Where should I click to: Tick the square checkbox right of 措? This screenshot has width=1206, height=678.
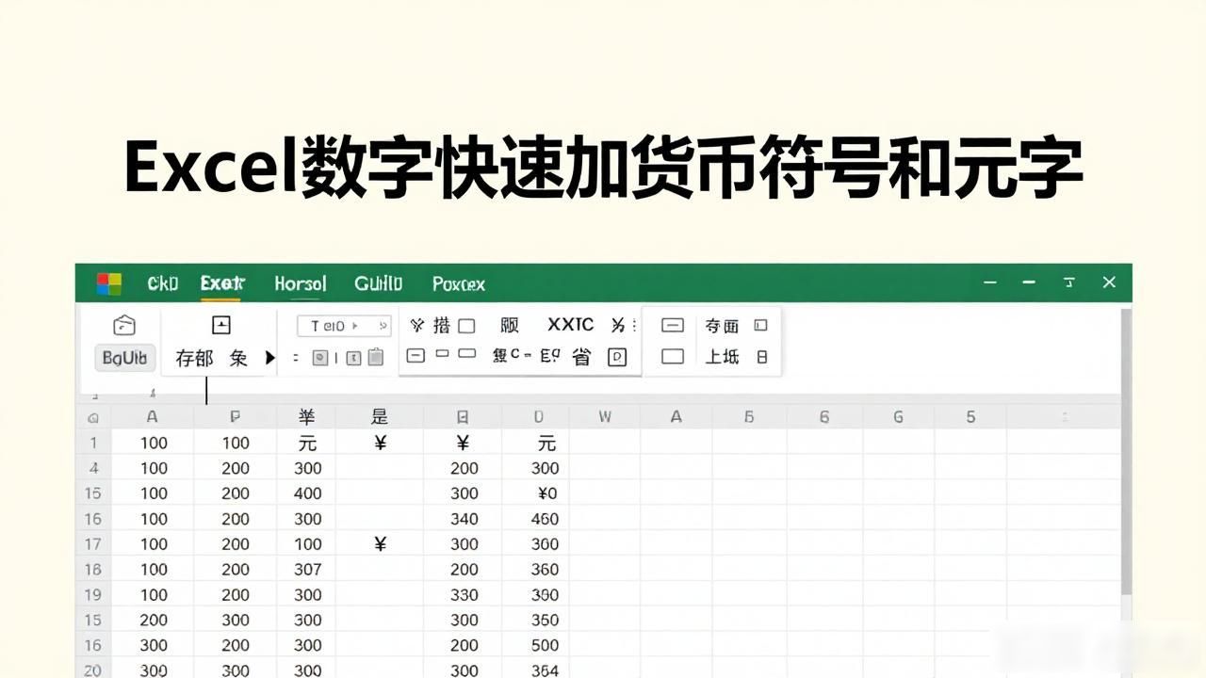click(466, 326)
